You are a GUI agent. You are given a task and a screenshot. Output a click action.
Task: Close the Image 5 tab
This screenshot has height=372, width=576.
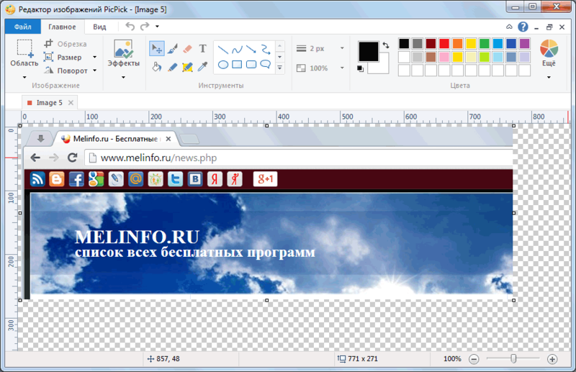[71, 103]
